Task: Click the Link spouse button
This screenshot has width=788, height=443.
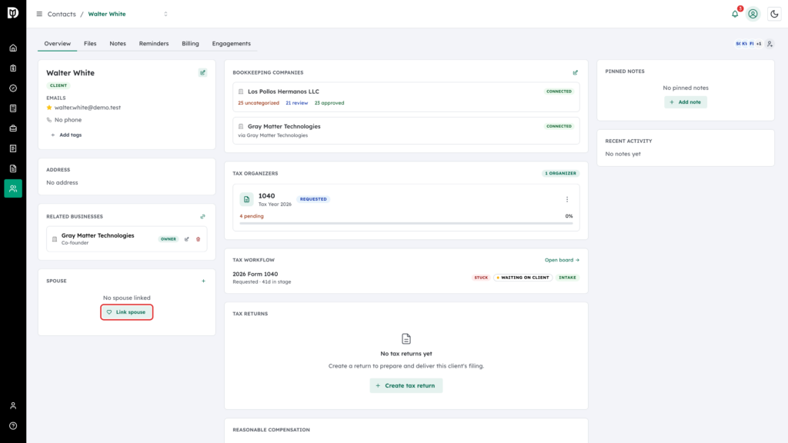Action: point(127,312)
